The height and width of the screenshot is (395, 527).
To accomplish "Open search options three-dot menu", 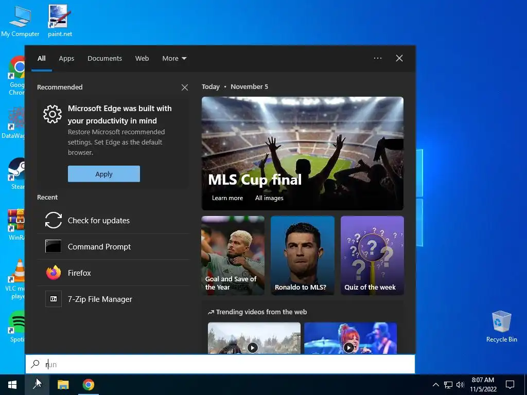I will tap(378, 58).
